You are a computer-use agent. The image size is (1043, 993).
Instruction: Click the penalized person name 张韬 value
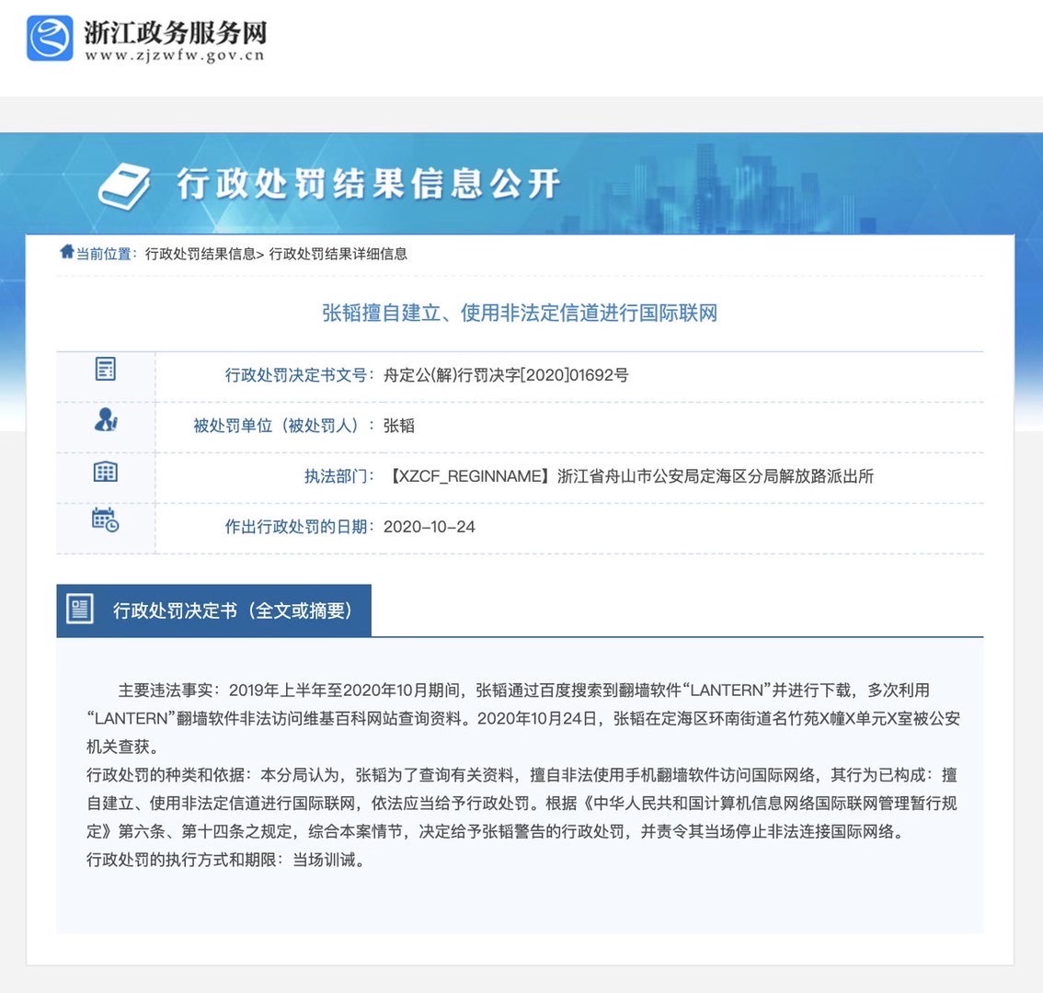click(x=399, y=426)
